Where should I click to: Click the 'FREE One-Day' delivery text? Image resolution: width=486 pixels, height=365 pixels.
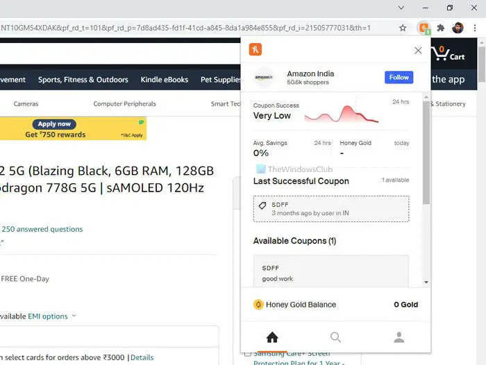(25, 279)
